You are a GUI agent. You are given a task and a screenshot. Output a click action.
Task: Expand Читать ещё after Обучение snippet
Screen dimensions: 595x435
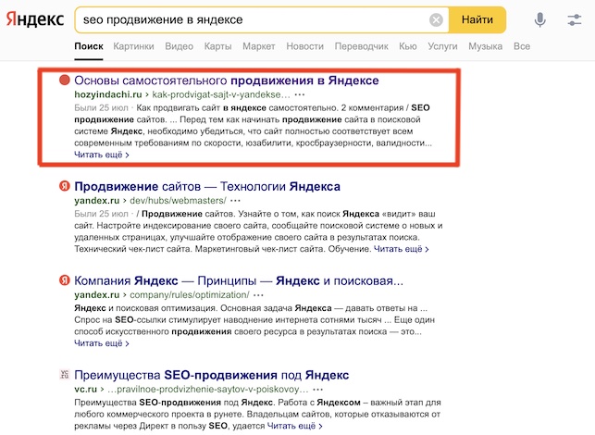pos(401,249)
